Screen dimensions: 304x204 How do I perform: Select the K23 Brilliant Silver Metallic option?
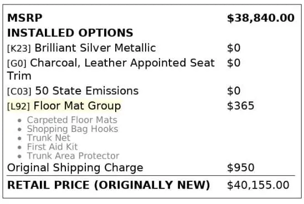pos(81,48)
